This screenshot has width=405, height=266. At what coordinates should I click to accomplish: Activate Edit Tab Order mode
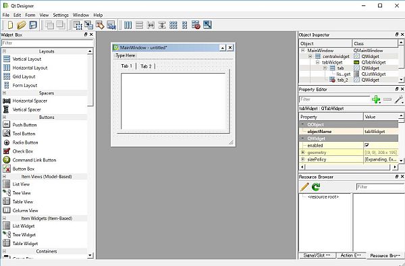[111, 25]
